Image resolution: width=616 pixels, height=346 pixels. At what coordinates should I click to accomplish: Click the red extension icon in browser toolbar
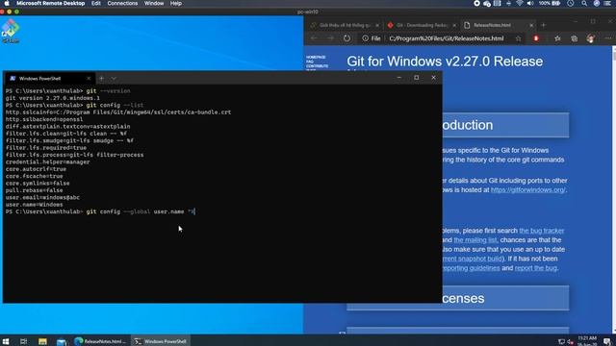coord(536,38)
